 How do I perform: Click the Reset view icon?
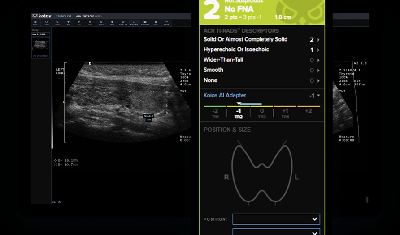pos(101,23)
